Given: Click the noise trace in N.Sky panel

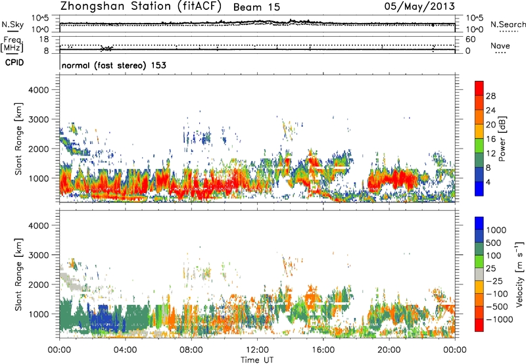Looking at the screenshot, I should pos(257,23).
